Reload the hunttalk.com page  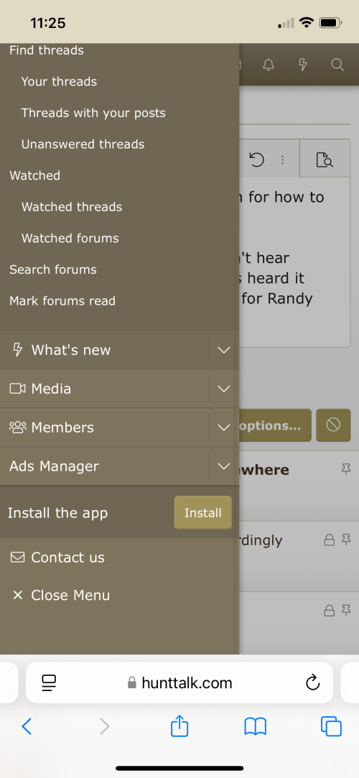[312, 682]
